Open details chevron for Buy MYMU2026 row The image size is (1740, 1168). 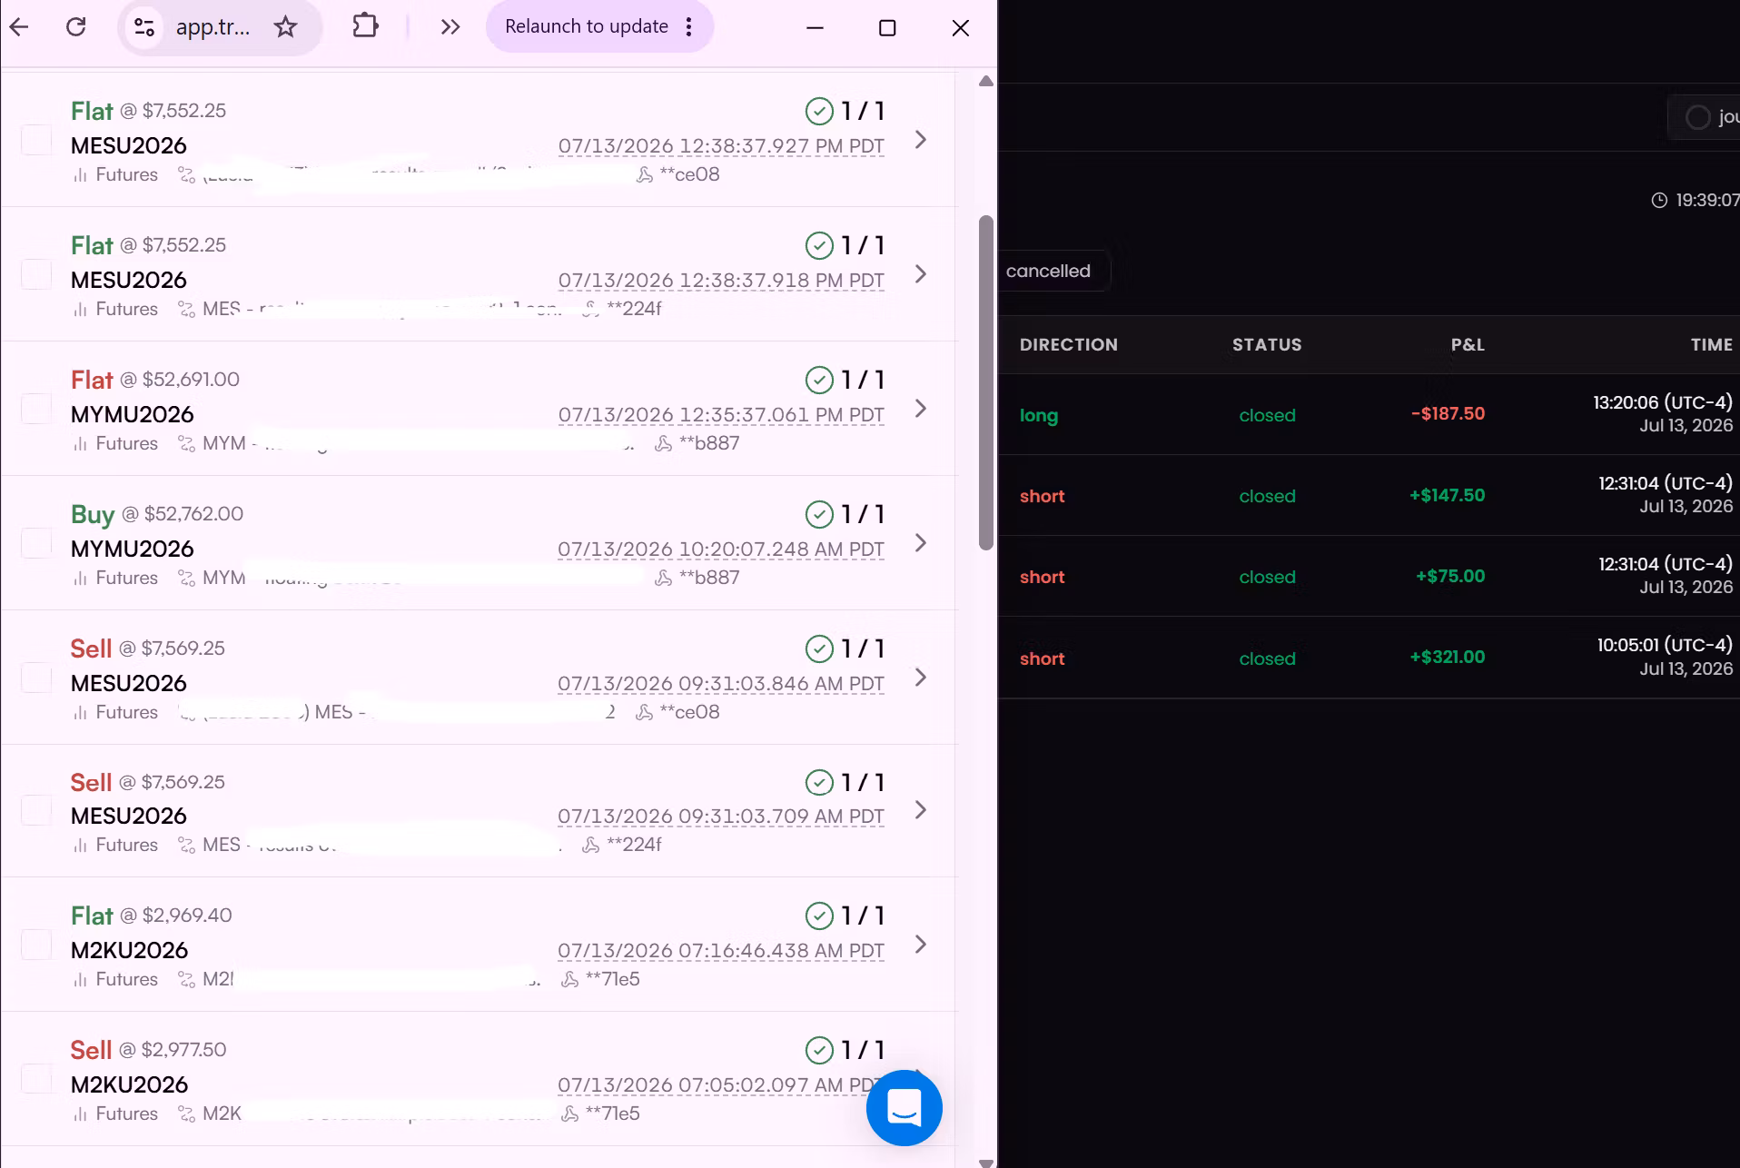[x=921, y=543]
